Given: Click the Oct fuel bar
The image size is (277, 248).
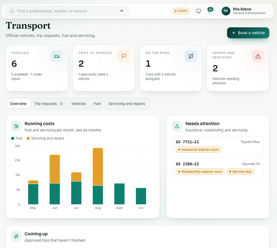Looking at the screenshot, I should click(x=141, y=196).
